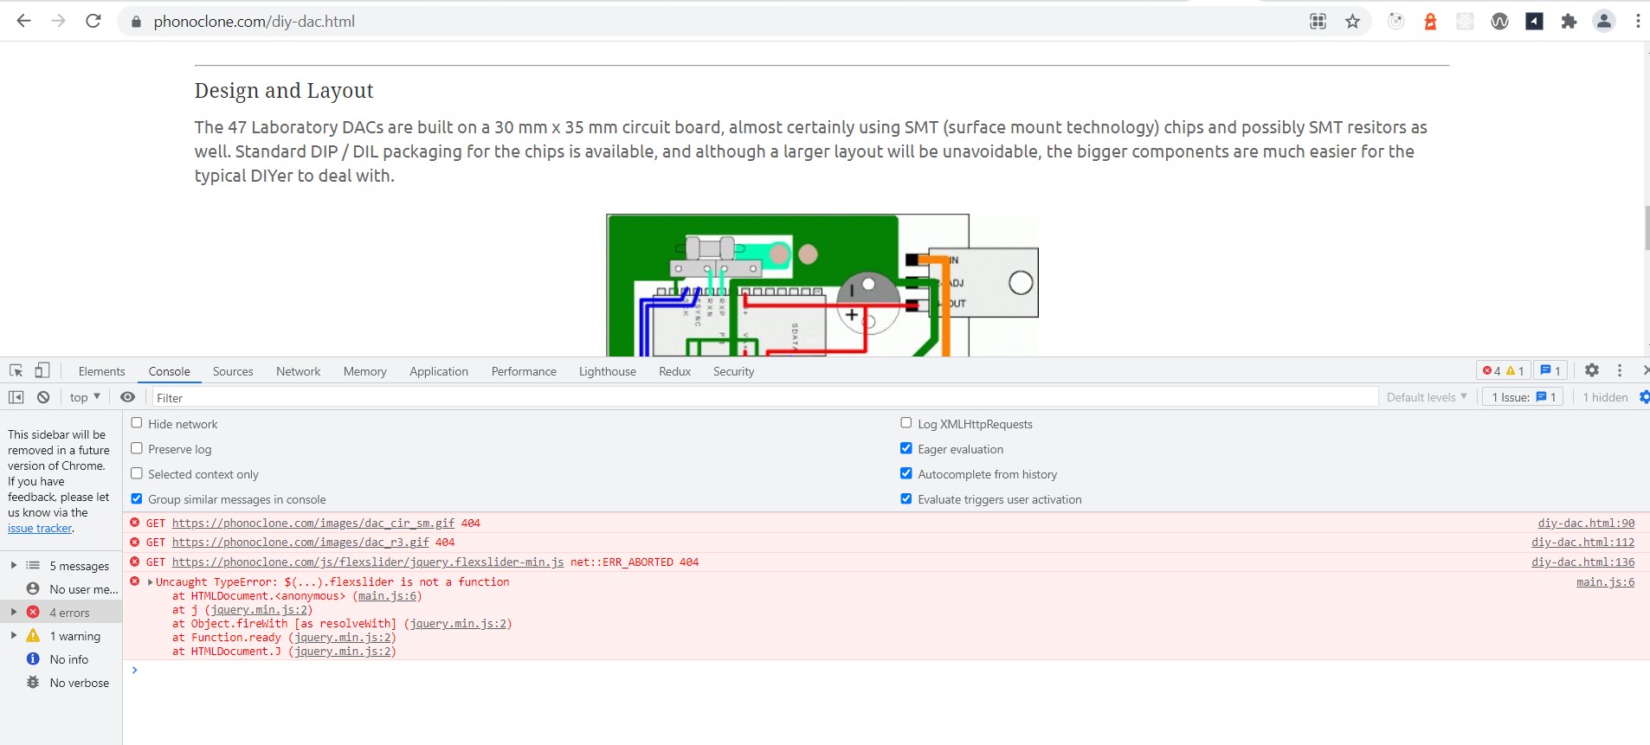
Task: Activate the inspect element picker icon
Action: (x=16, y=370)
